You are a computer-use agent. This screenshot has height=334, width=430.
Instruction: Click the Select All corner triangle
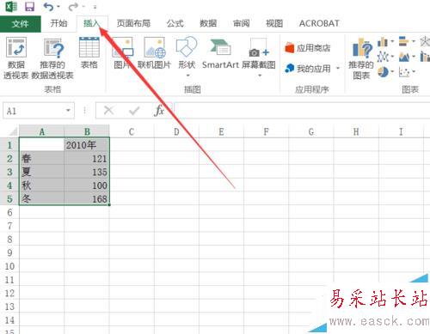click(x=14, y=131)
